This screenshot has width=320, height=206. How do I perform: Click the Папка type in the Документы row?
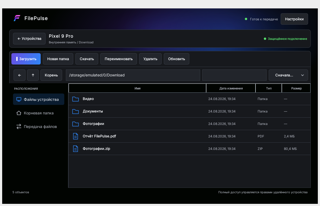pyautogui.click(x=263, y=111)
